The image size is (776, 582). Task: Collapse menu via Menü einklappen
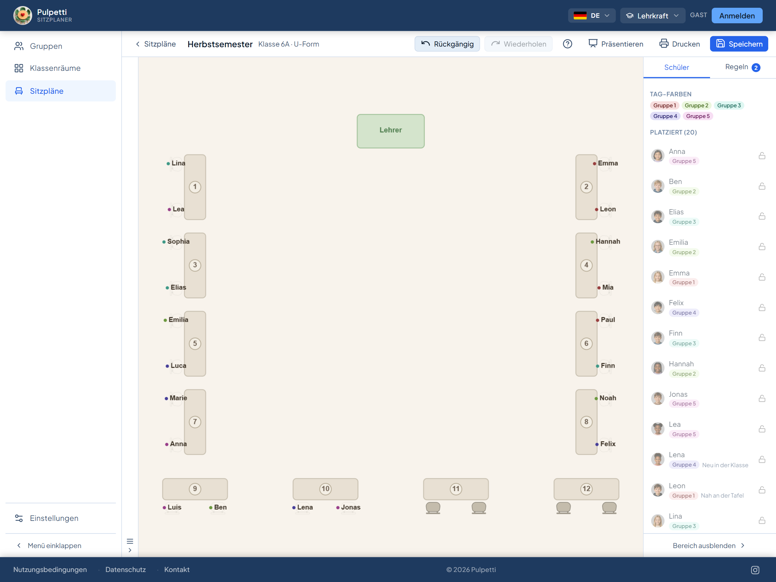(x=49, y=545)
